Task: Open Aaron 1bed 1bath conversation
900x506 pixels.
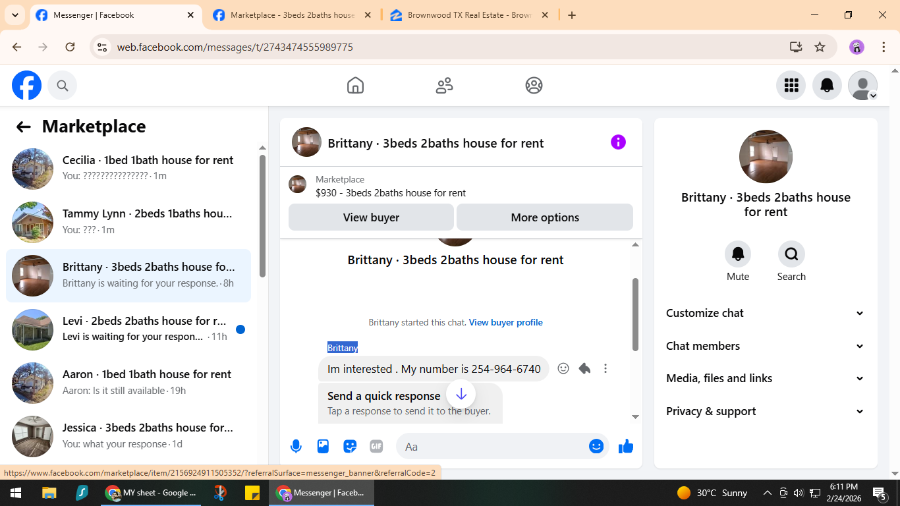Action: click(x=128, y=382)
